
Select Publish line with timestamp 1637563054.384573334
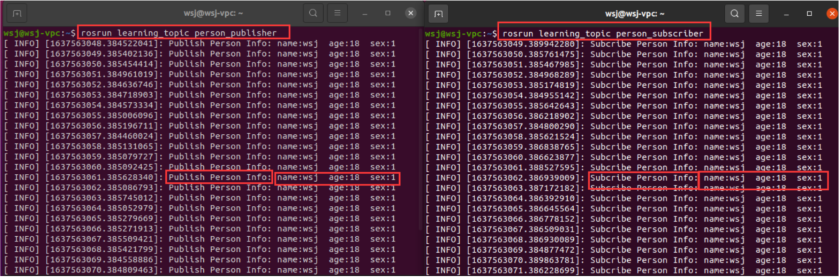pos(199,105)
